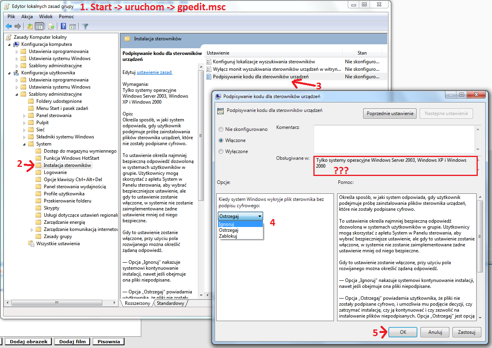The image size is (492, 348).
Task: Click the Edytor lokalnych zasad grupy title icon
Action: pyautogui.click(x=7, y=6)
